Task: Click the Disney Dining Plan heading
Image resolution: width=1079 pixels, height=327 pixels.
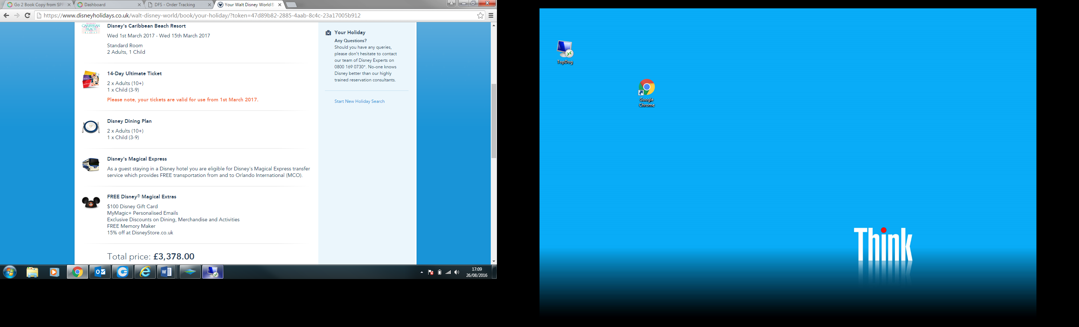Action: pyautogui.click(x=130, y=121)
